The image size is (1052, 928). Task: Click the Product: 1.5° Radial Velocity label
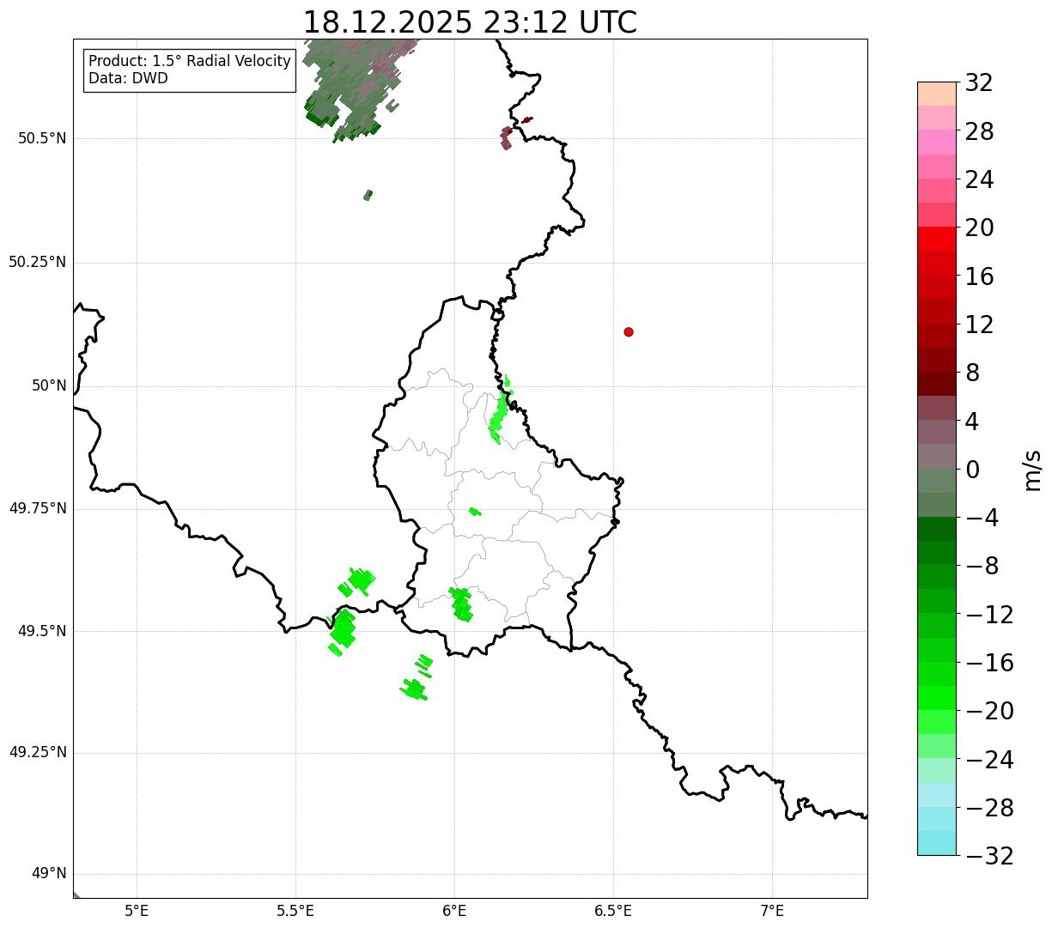[x=190, y=62]
